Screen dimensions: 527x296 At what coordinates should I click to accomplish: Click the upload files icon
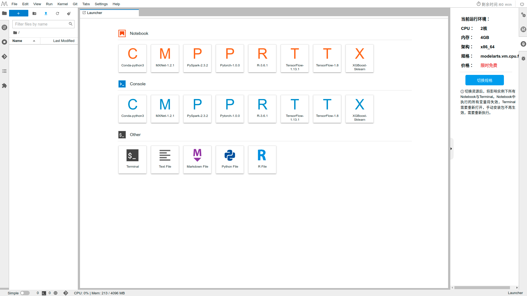(46, 13)
